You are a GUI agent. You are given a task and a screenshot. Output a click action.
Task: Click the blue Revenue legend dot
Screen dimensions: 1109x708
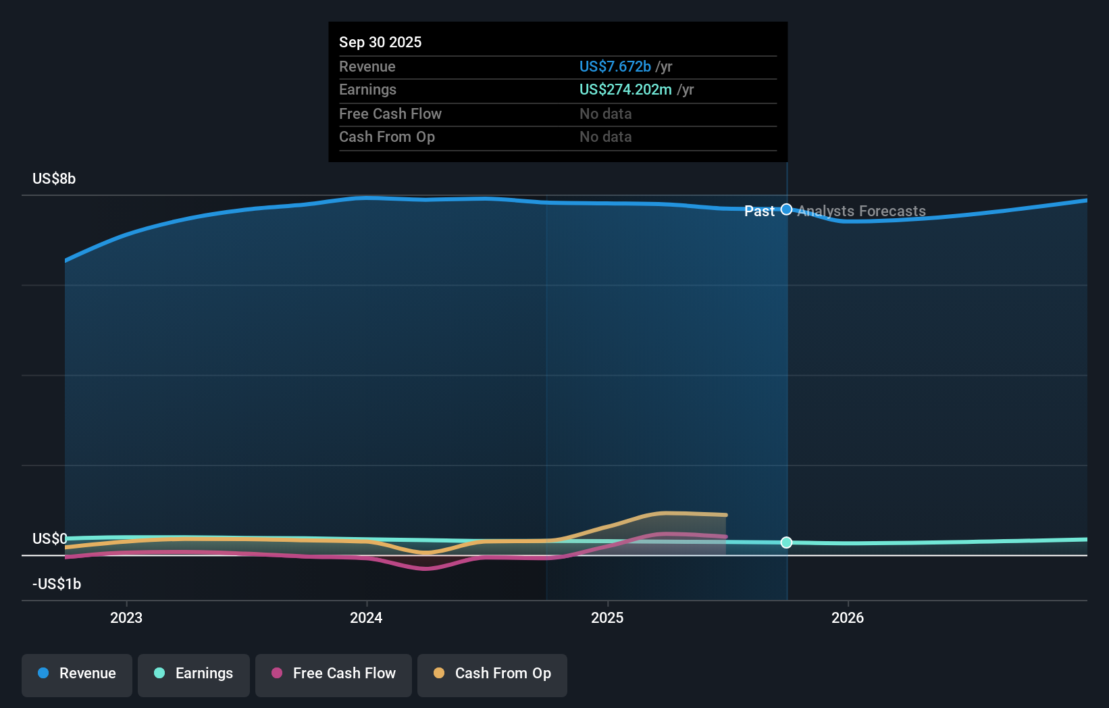point(43,674)
